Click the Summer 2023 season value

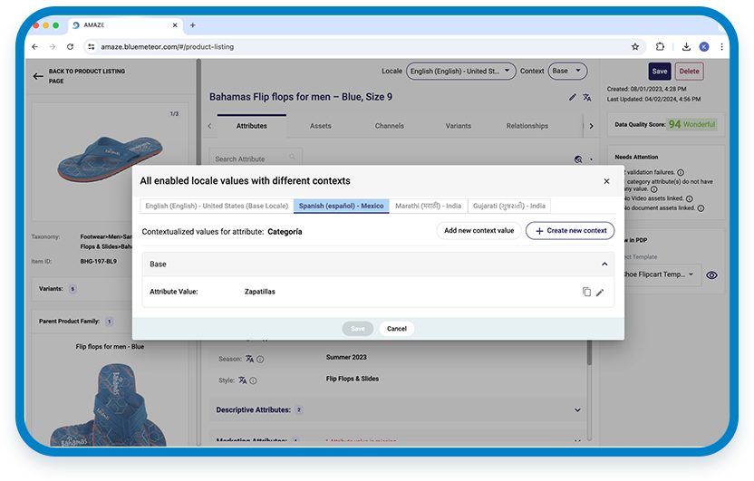coord(346,357)
